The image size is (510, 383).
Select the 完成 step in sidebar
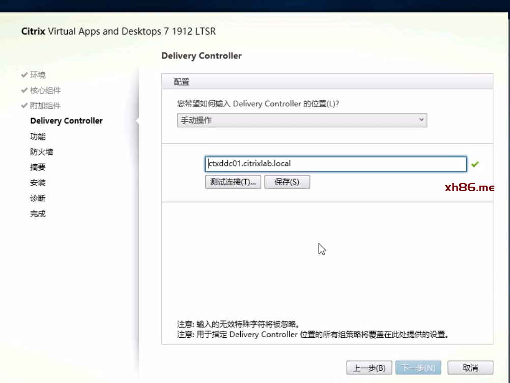pyautogui.click(x=38, y=214)
